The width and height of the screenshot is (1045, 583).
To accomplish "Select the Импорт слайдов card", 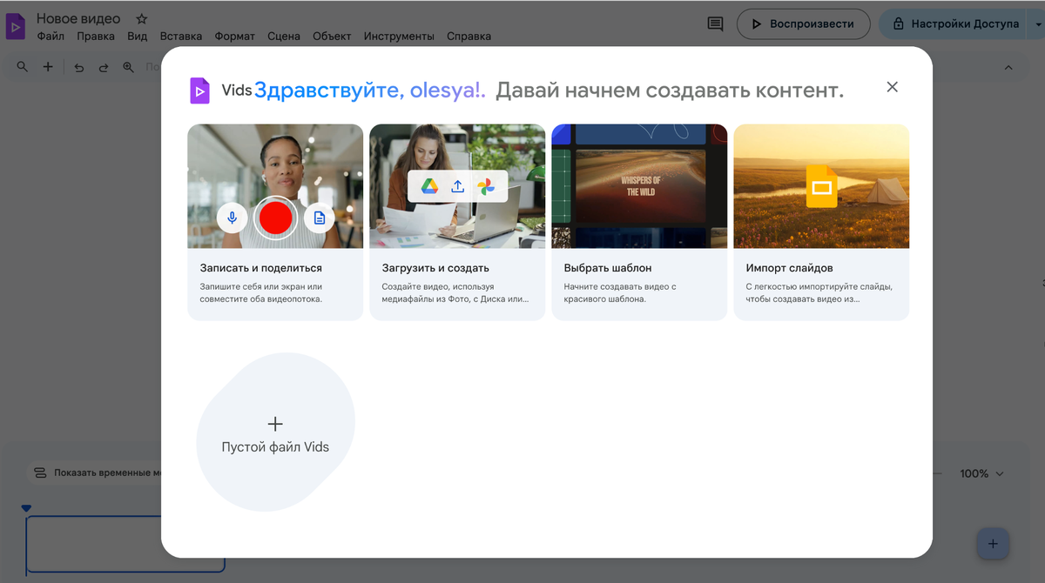I will point(821,222).
